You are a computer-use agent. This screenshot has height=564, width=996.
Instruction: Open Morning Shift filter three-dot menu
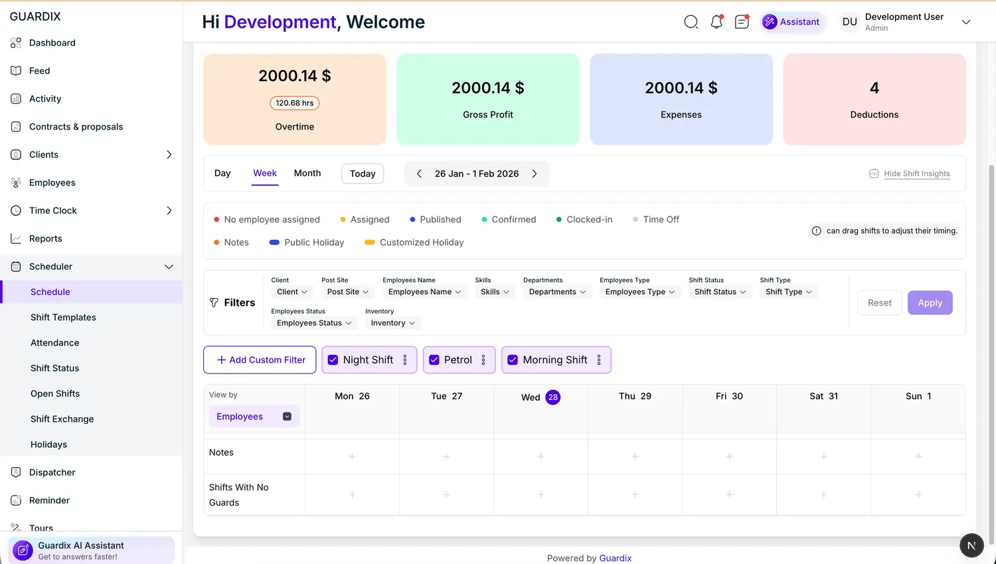(x=599, y=360)
